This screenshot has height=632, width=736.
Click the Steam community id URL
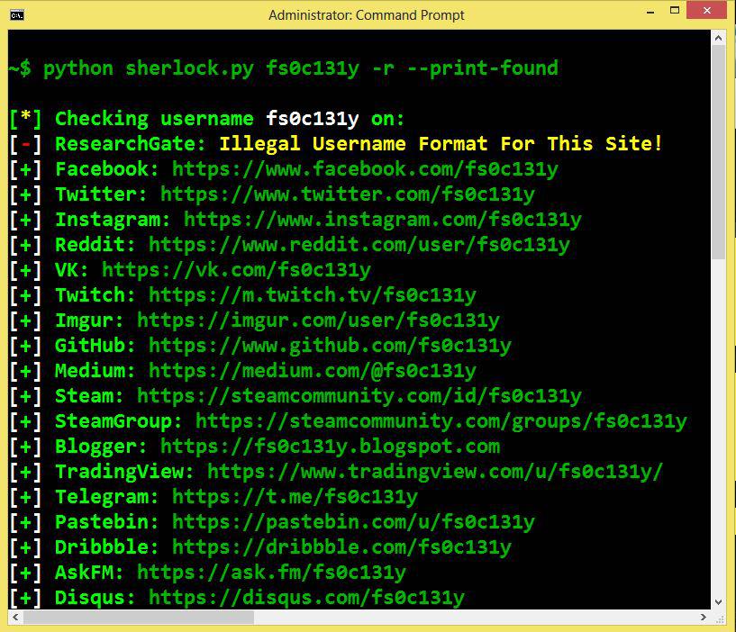(359, 396)
